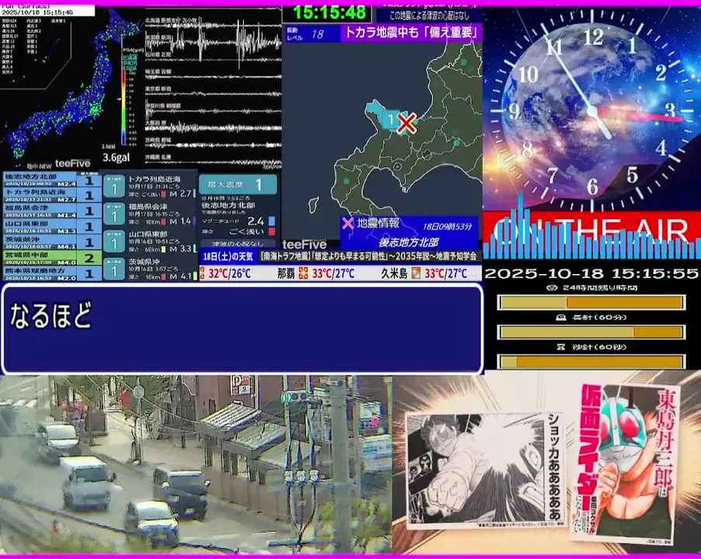Click the weather icon next to 那覇
Screen dimensions: 701x559
(x=304, y=273)
